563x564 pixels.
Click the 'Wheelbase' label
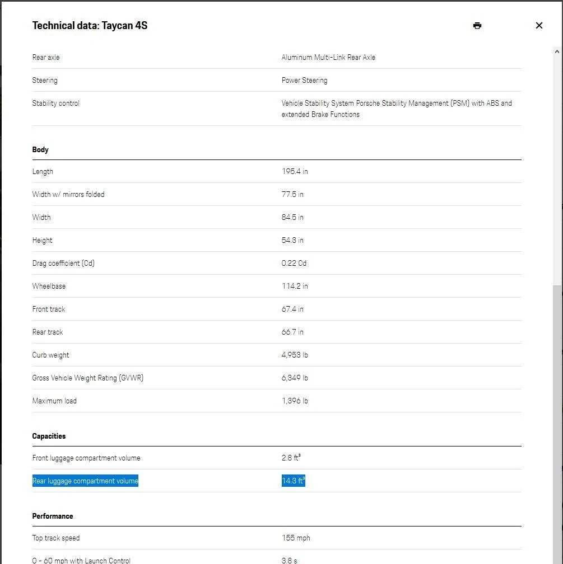(49, 286)
